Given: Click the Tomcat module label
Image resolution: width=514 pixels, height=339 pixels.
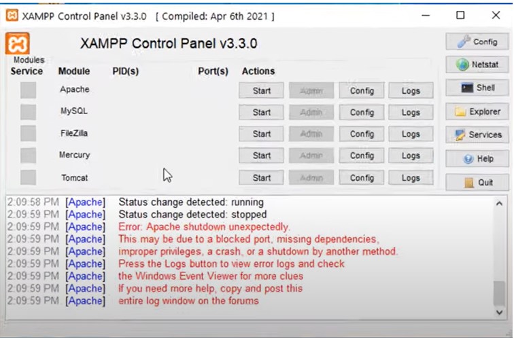Looking at the screenshot, I should tap(74, 178).
